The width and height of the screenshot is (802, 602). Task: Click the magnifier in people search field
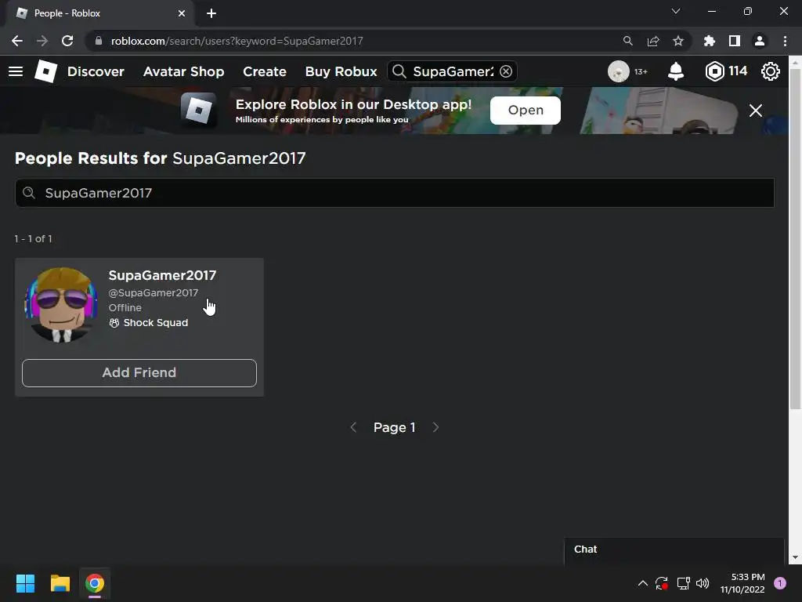tap(29, 193)
